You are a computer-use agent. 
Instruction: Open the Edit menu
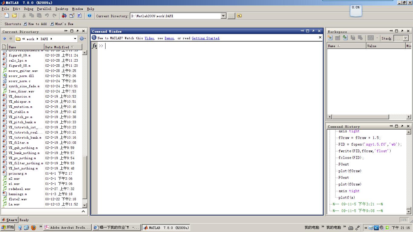[x=17, y=9]
